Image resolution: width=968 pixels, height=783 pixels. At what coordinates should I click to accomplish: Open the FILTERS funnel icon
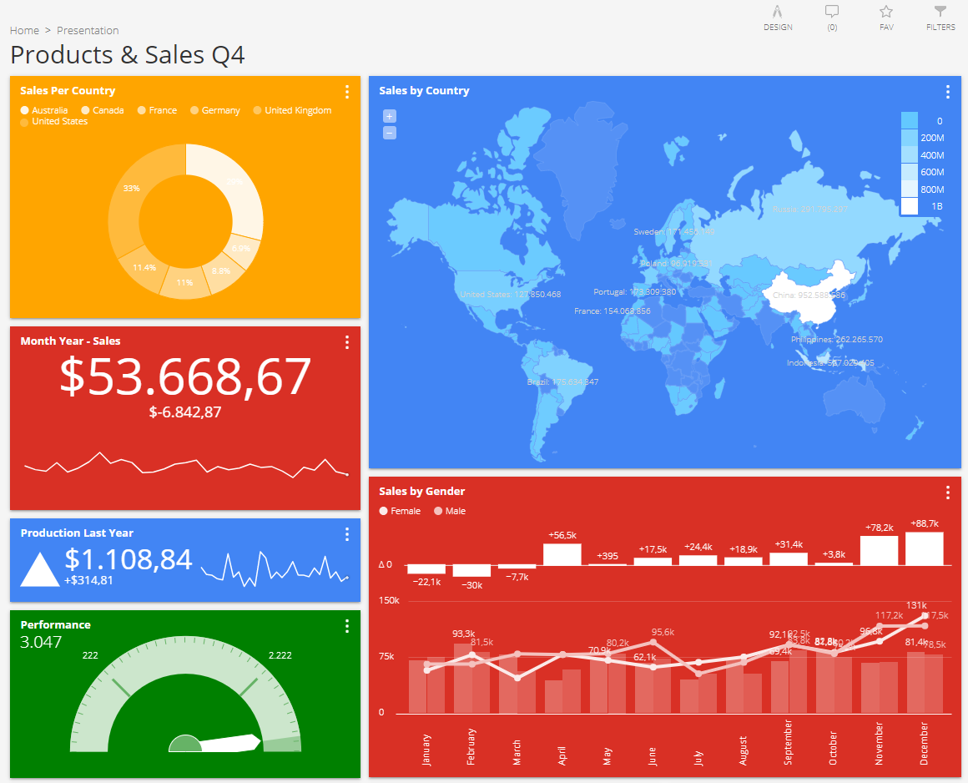click(x=940, y=17)
